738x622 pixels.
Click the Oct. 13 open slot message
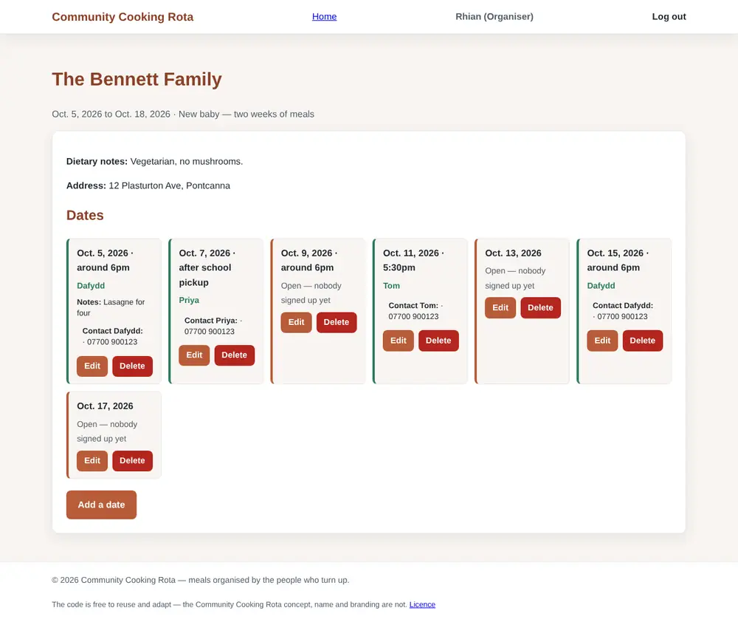(x=515, y=278)
